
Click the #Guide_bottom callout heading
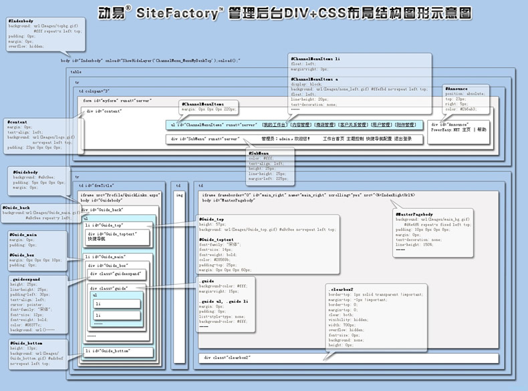click(26, 343)
